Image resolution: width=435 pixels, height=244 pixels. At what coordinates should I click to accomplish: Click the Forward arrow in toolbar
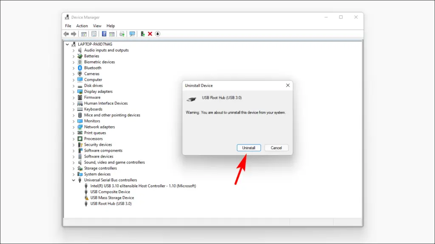[73, 34]
